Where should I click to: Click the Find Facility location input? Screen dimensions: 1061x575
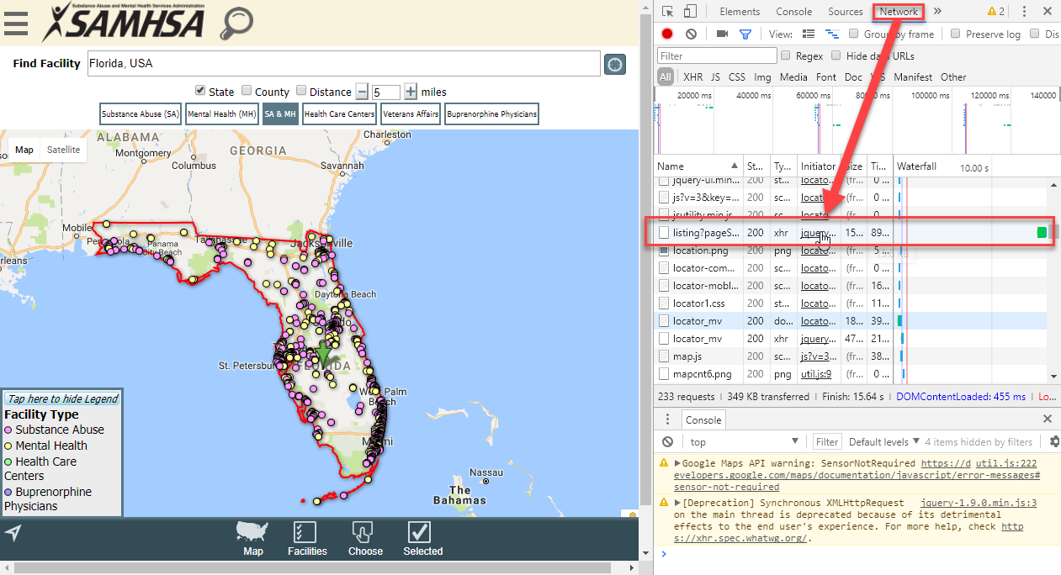343,64
